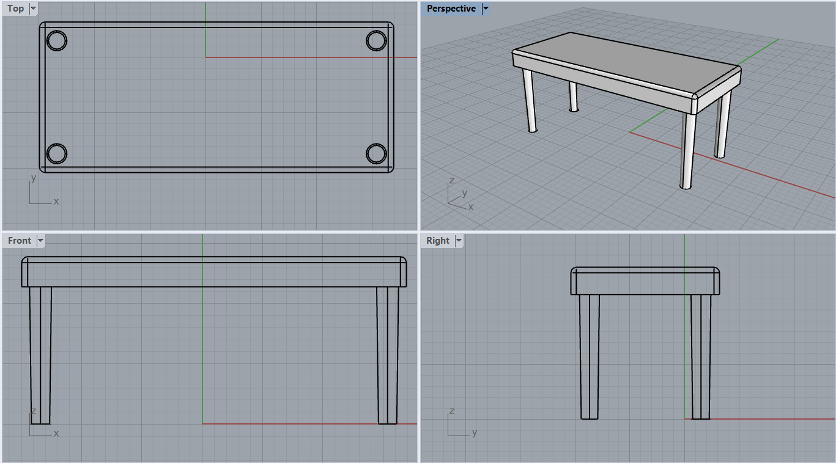Select the lower-left leg circle in Top view
This screenshot has width=836, height=463.
coord(56,153)
